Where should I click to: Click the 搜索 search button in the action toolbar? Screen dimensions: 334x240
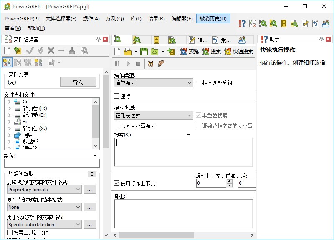[211, 51]
